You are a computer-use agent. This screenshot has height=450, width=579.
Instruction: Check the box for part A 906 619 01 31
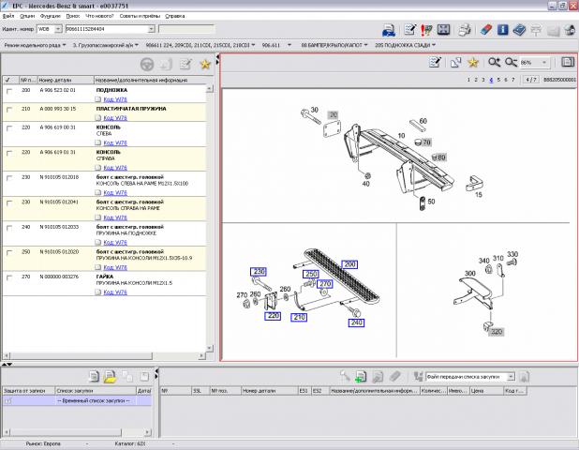click(9, 153)
